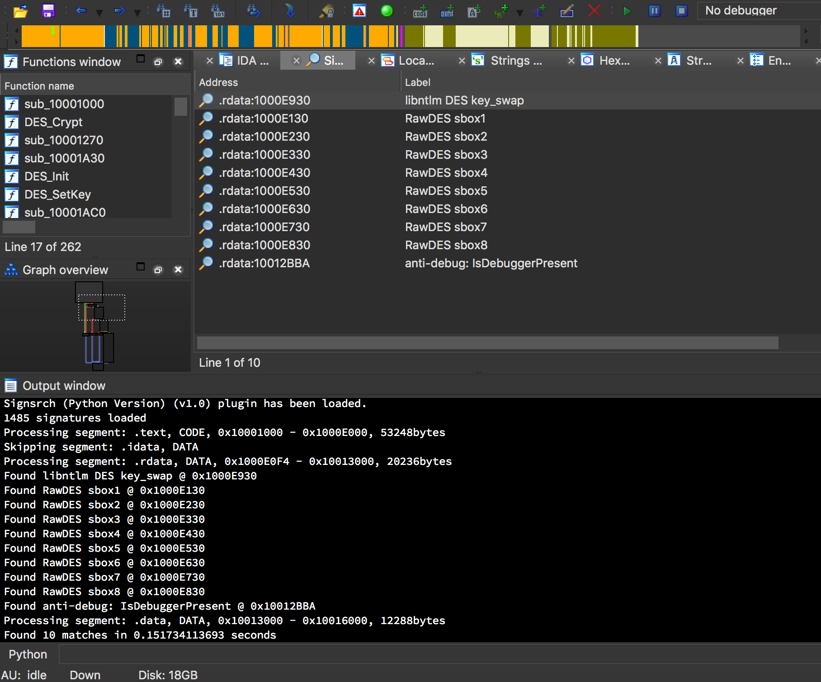Click the lock highlight marker icon

tap(326, 11)
